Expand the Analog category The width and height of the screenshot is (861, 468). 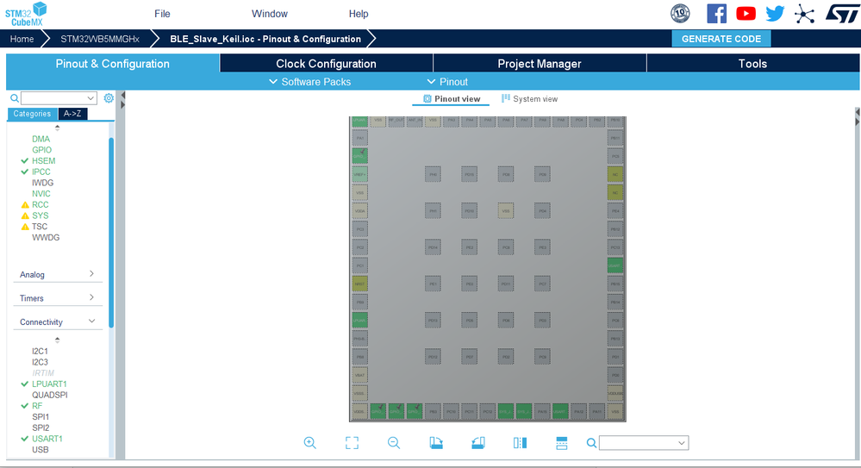[58, 274]
